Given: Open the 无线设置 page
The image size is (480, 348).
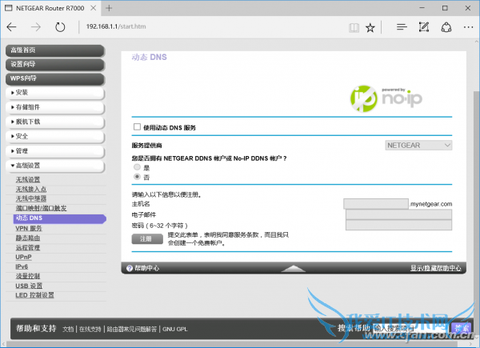Looking at the screenshot, I should 28,180.
